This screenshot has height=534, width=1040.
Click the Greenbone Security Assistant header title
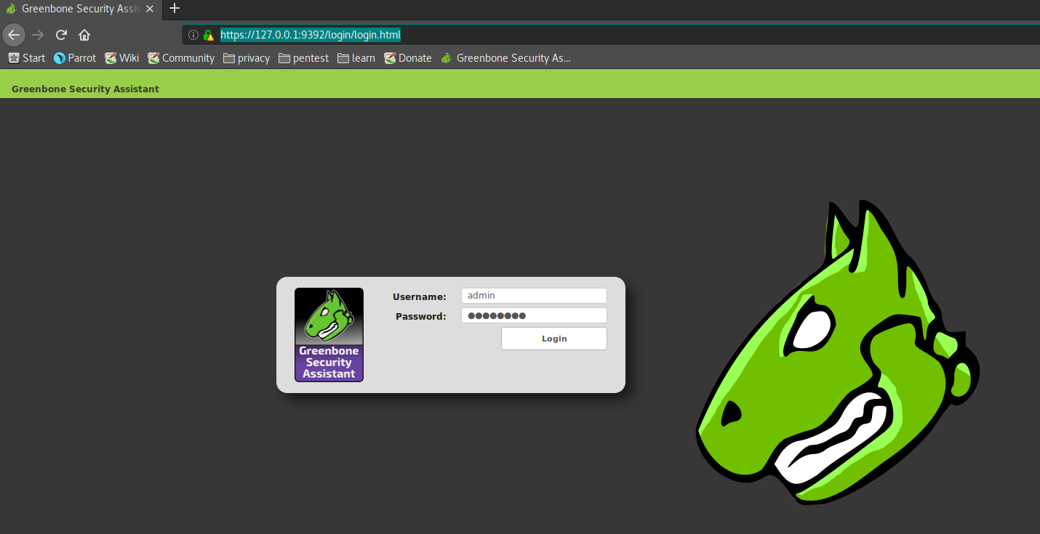pos(85,89)
